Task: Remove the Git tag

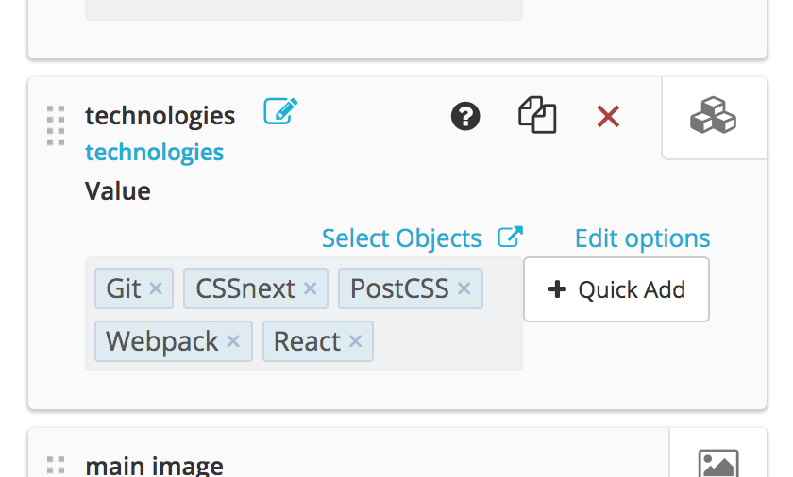Action: pyautogui.click(x=156, y=288)
